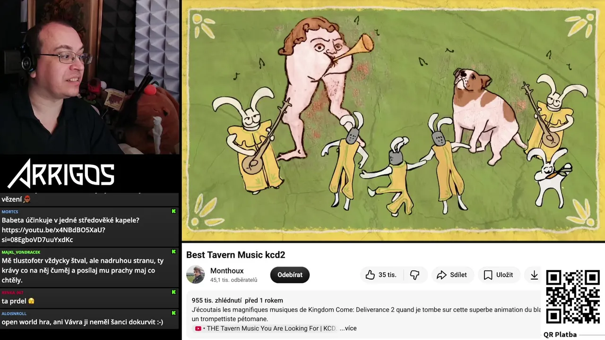
Task: Click the YouTube icon in description link
Action: (198, 329)
